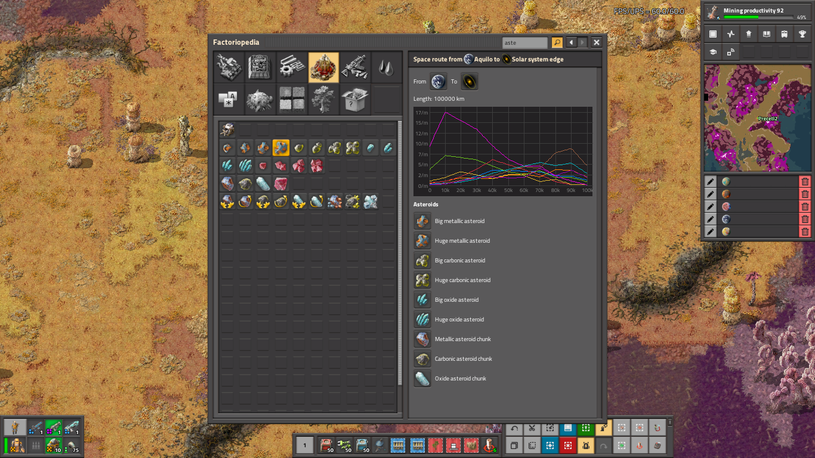Click the item list vertical scrollbar
815x458 pixels.
pos(400,250)
